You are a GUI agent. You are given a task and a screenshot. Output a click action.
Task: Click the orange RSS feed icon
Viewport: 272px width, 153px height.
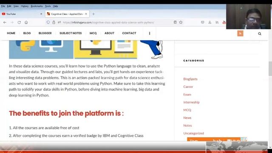point(240,34)
